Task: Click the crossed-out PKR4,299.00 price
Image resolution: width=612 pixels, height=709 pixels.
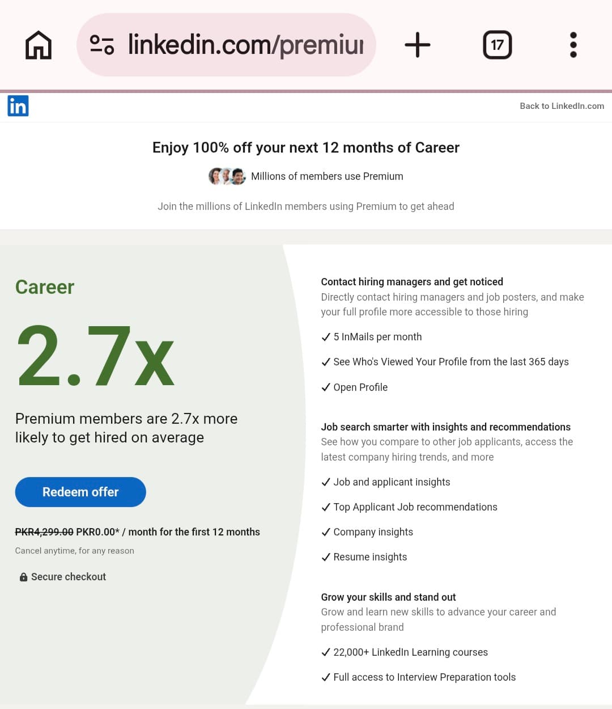Action: click(x=44, y=532)
